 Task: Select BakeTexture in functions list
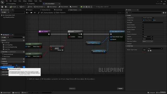(7, 56)
